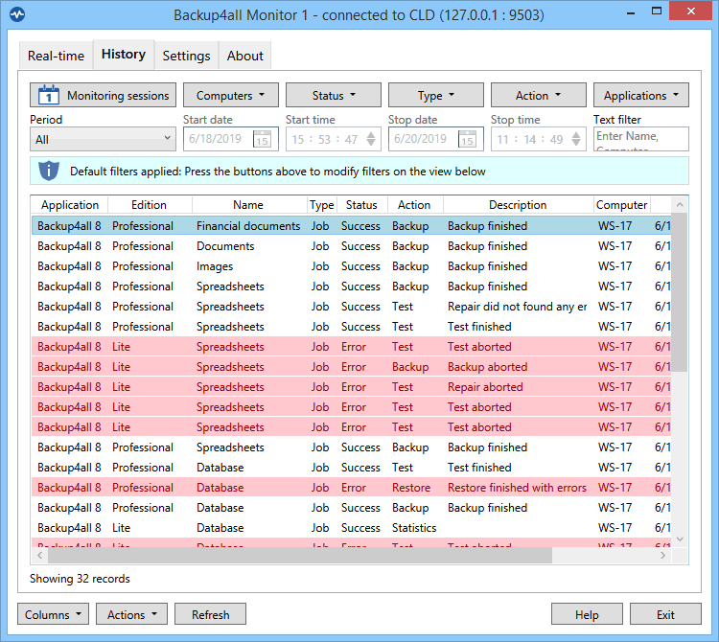719x642 pixels.
Task: Click in the Text filter input field
Action: tap(641, 139)
